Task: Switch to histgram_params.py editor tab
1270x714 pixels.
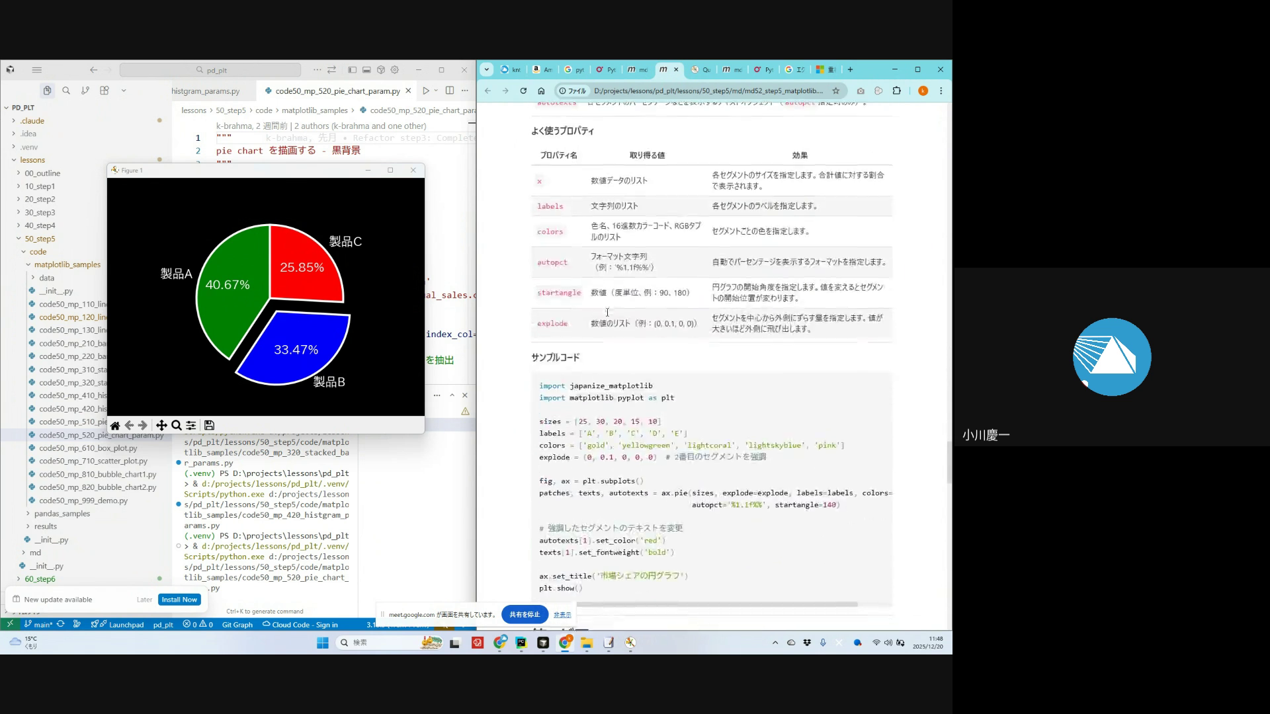Action: pyautogui.click(x=206, y=91)
